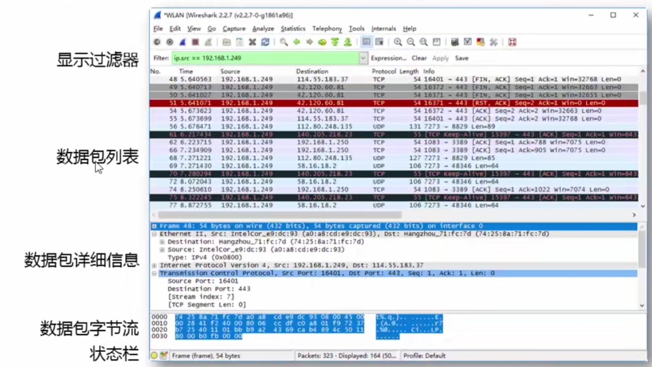
Task: Sort by the Protocol column header
Action: tap(384, 71)
